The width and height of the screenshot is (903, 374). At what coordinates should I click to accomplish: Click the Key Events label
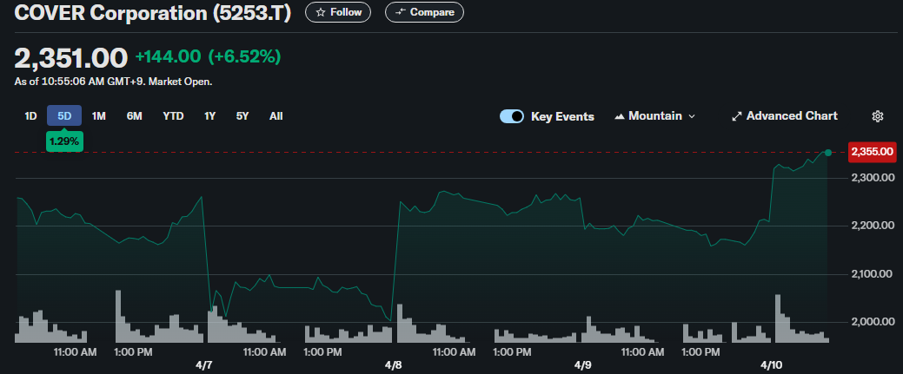tap(562, 116)
